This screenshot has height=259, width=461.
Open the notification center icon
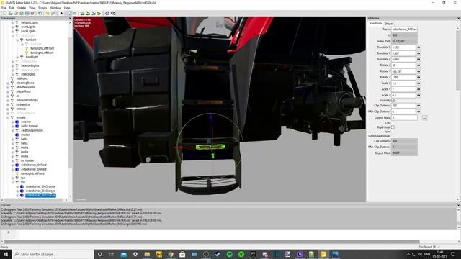coord(453,254)
